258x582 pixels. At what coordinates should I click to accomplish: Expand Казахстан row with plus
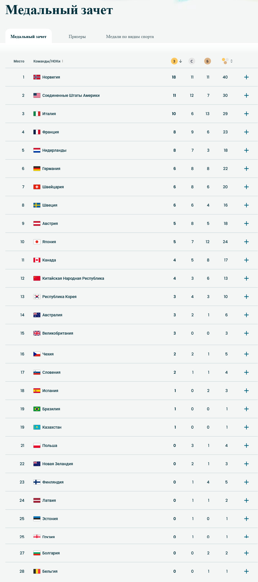pos(246,427)
